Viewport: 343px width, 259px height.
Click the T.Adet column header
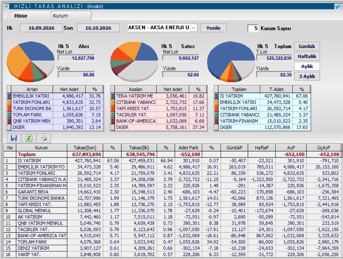click(277, 89)
